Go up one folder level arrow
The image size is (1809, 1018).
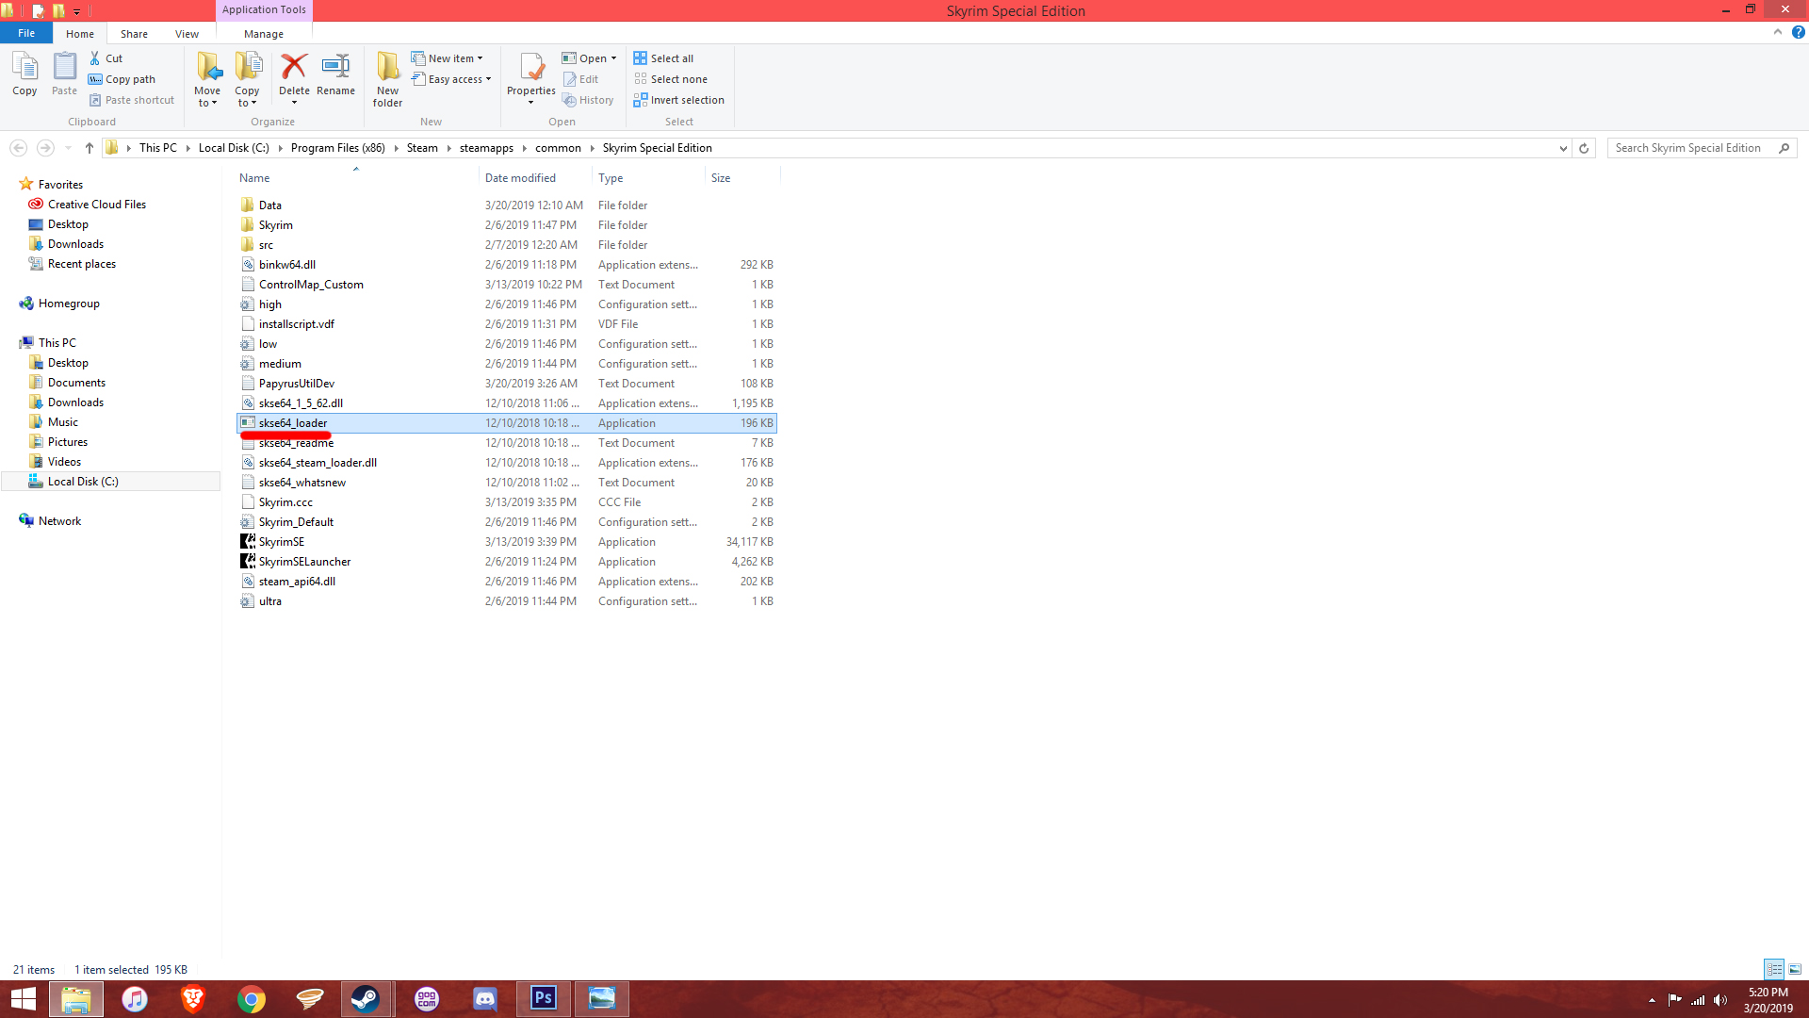pyautogui.click(x=90, y=148)
